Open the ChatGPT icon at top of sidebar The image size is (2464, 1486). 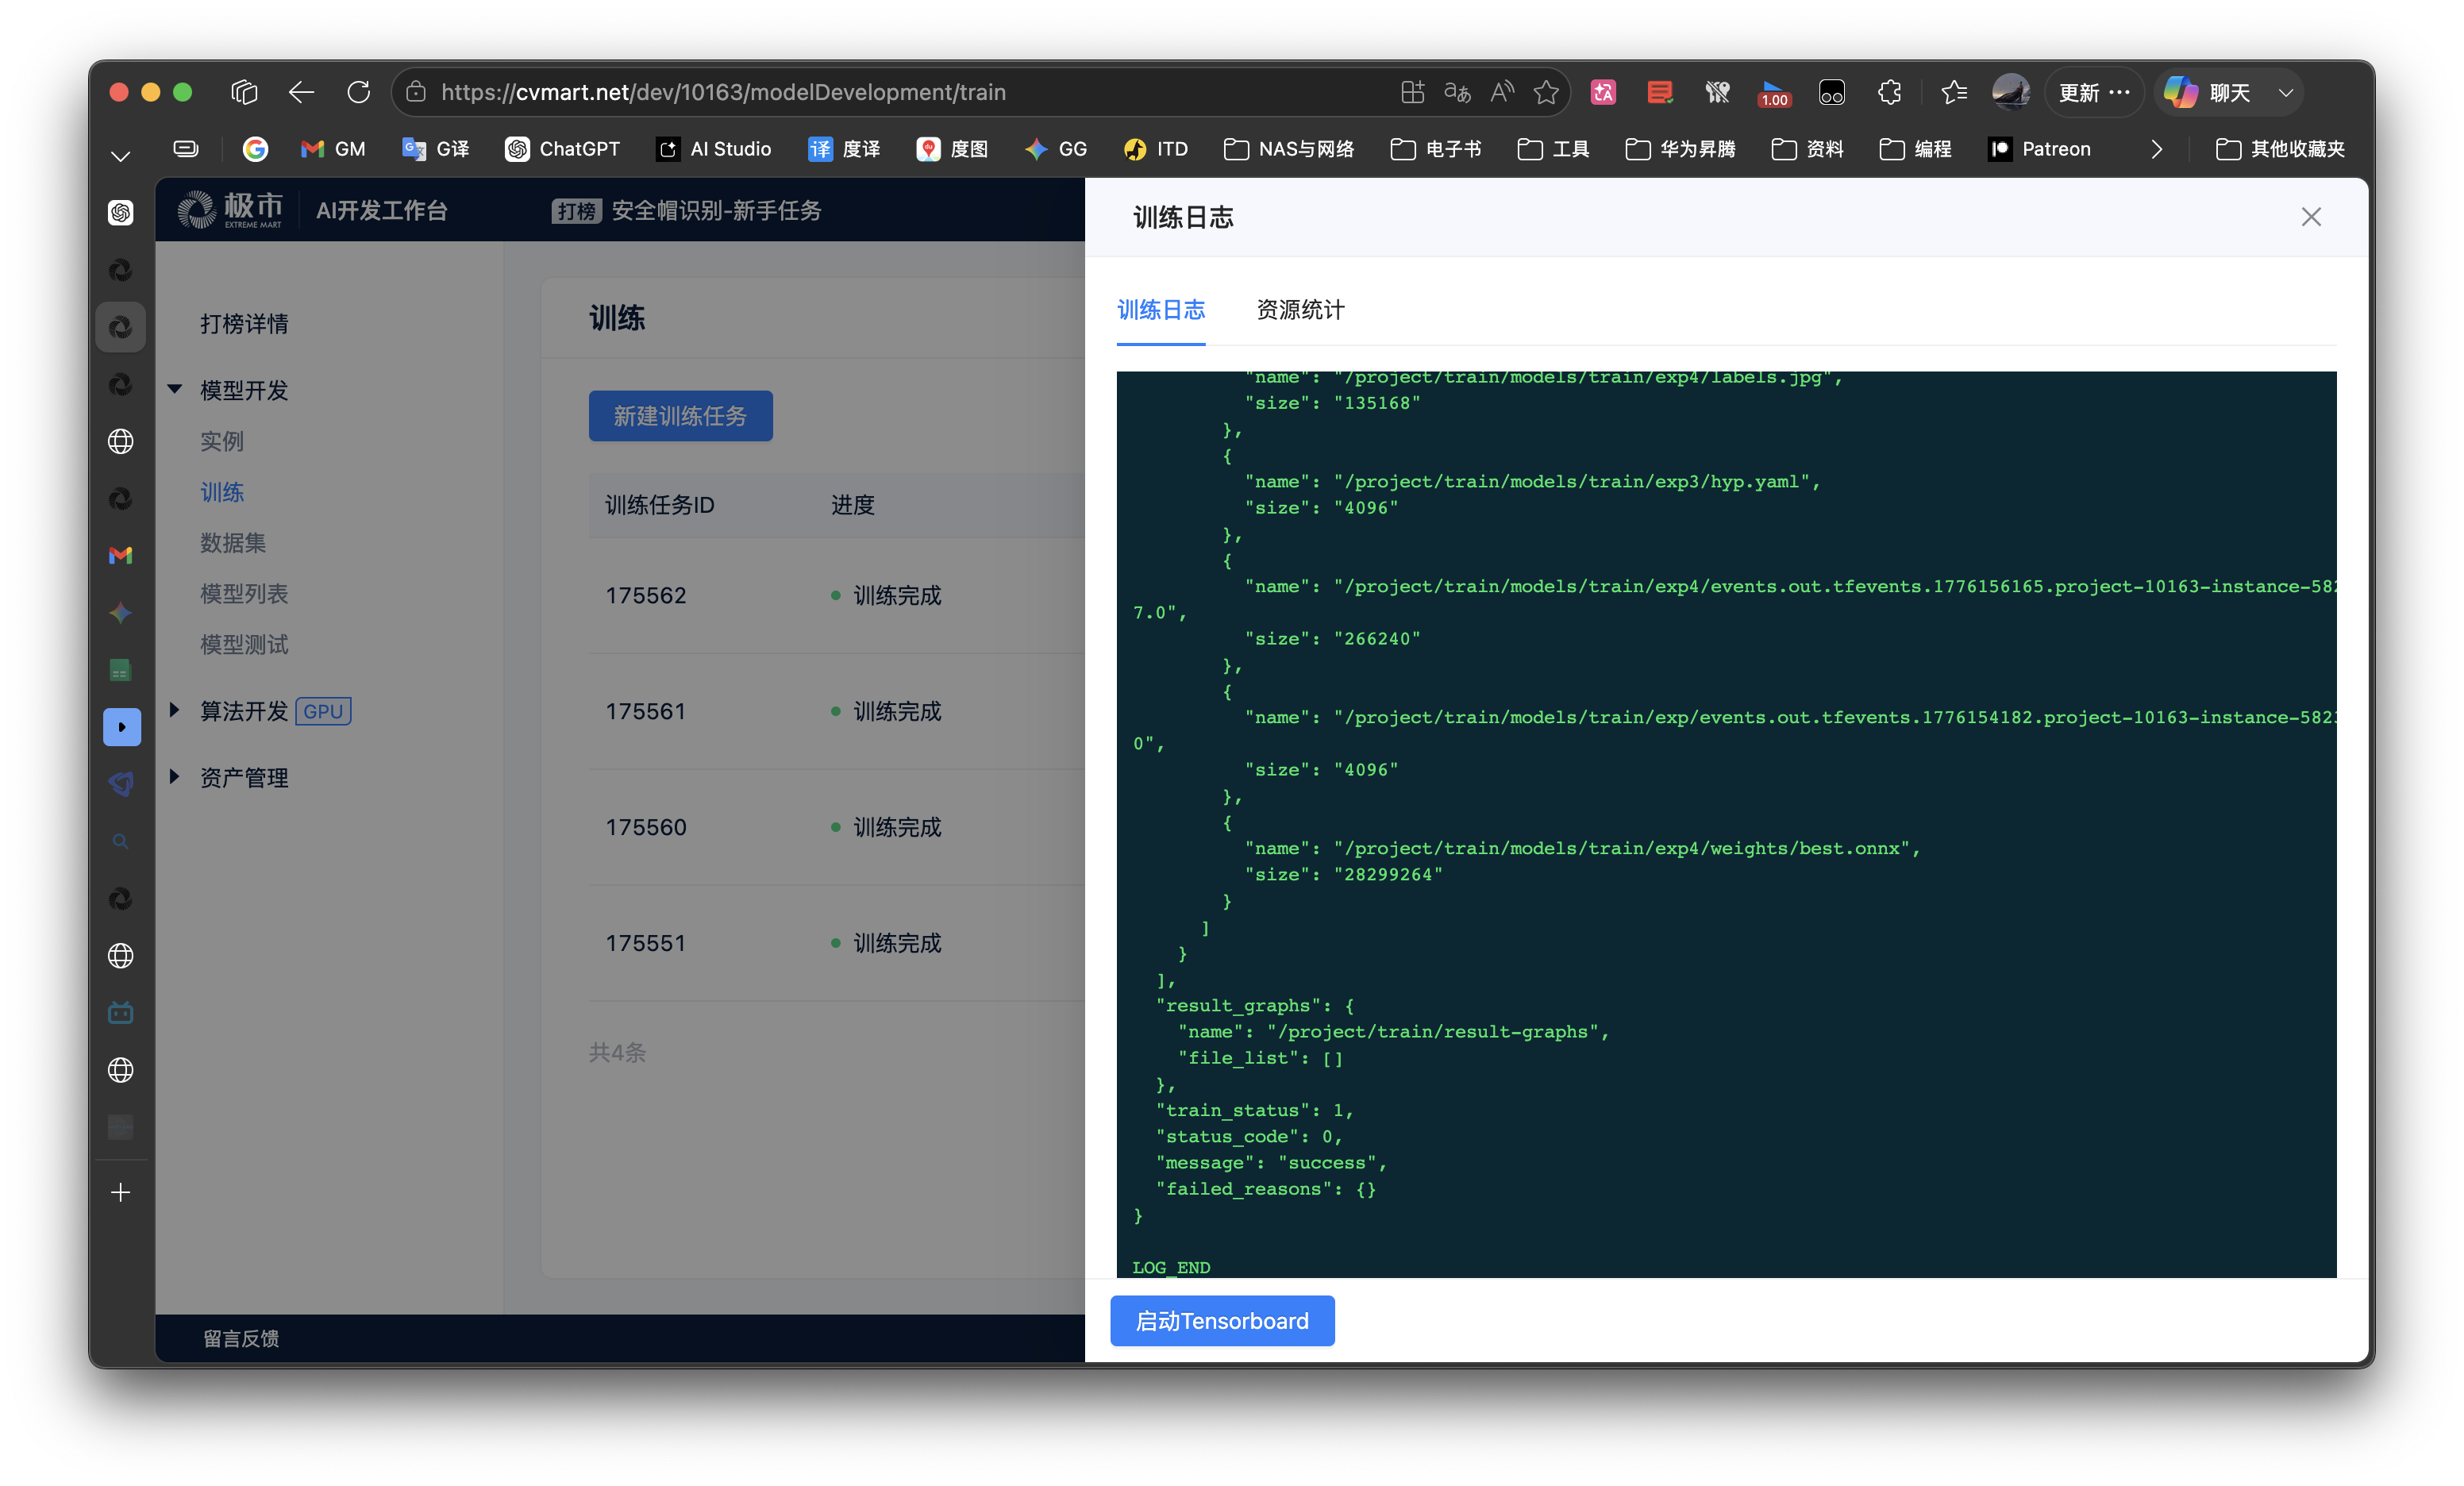[x=121, y=213]
